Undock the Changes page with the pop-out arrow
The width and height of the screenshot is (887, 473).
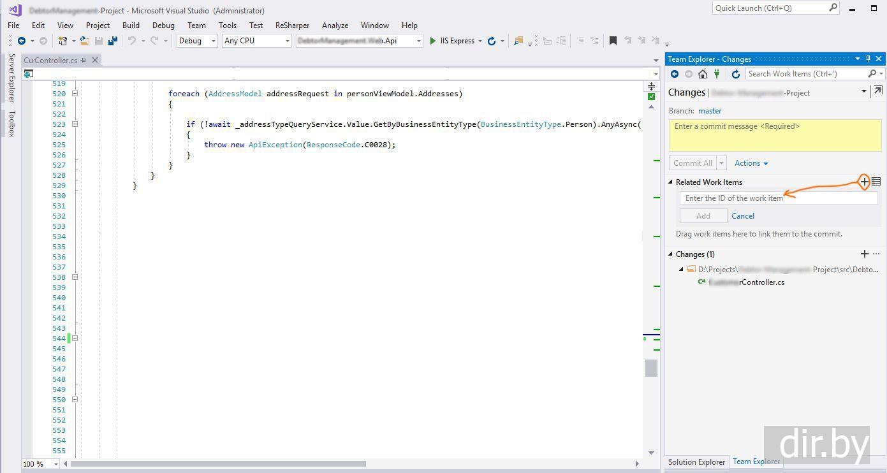(x=878, y=91)
